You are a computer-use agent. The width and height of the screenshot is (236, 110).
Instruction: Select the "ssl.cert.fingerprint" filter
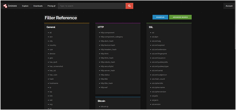(x=159, y=54)
